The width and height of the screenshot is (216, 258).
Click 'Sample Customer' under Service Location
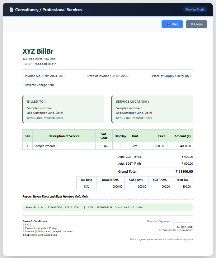point(129,108)
